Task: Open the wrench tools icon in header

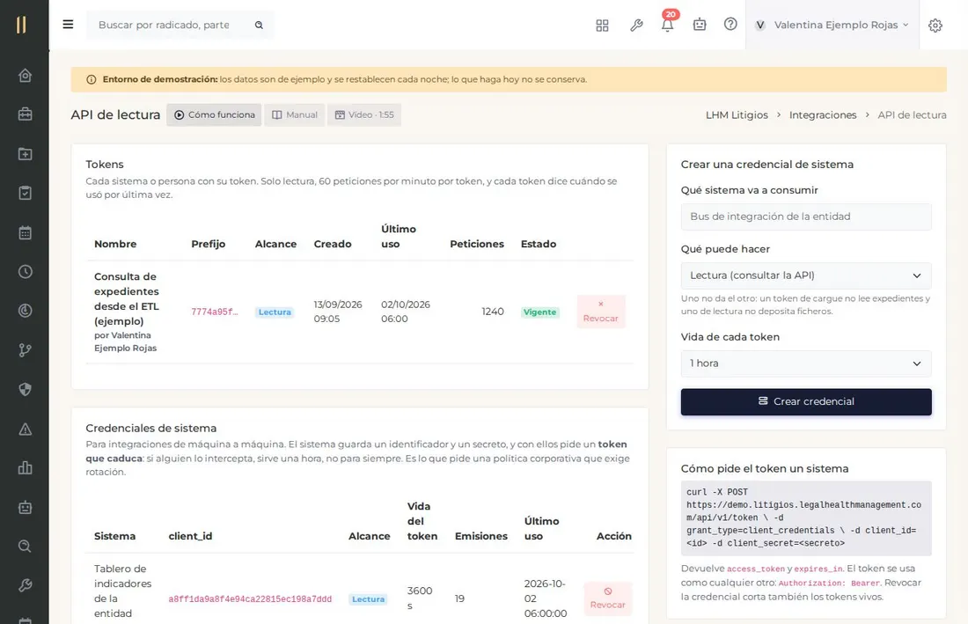Action: [x=636, y=25]
